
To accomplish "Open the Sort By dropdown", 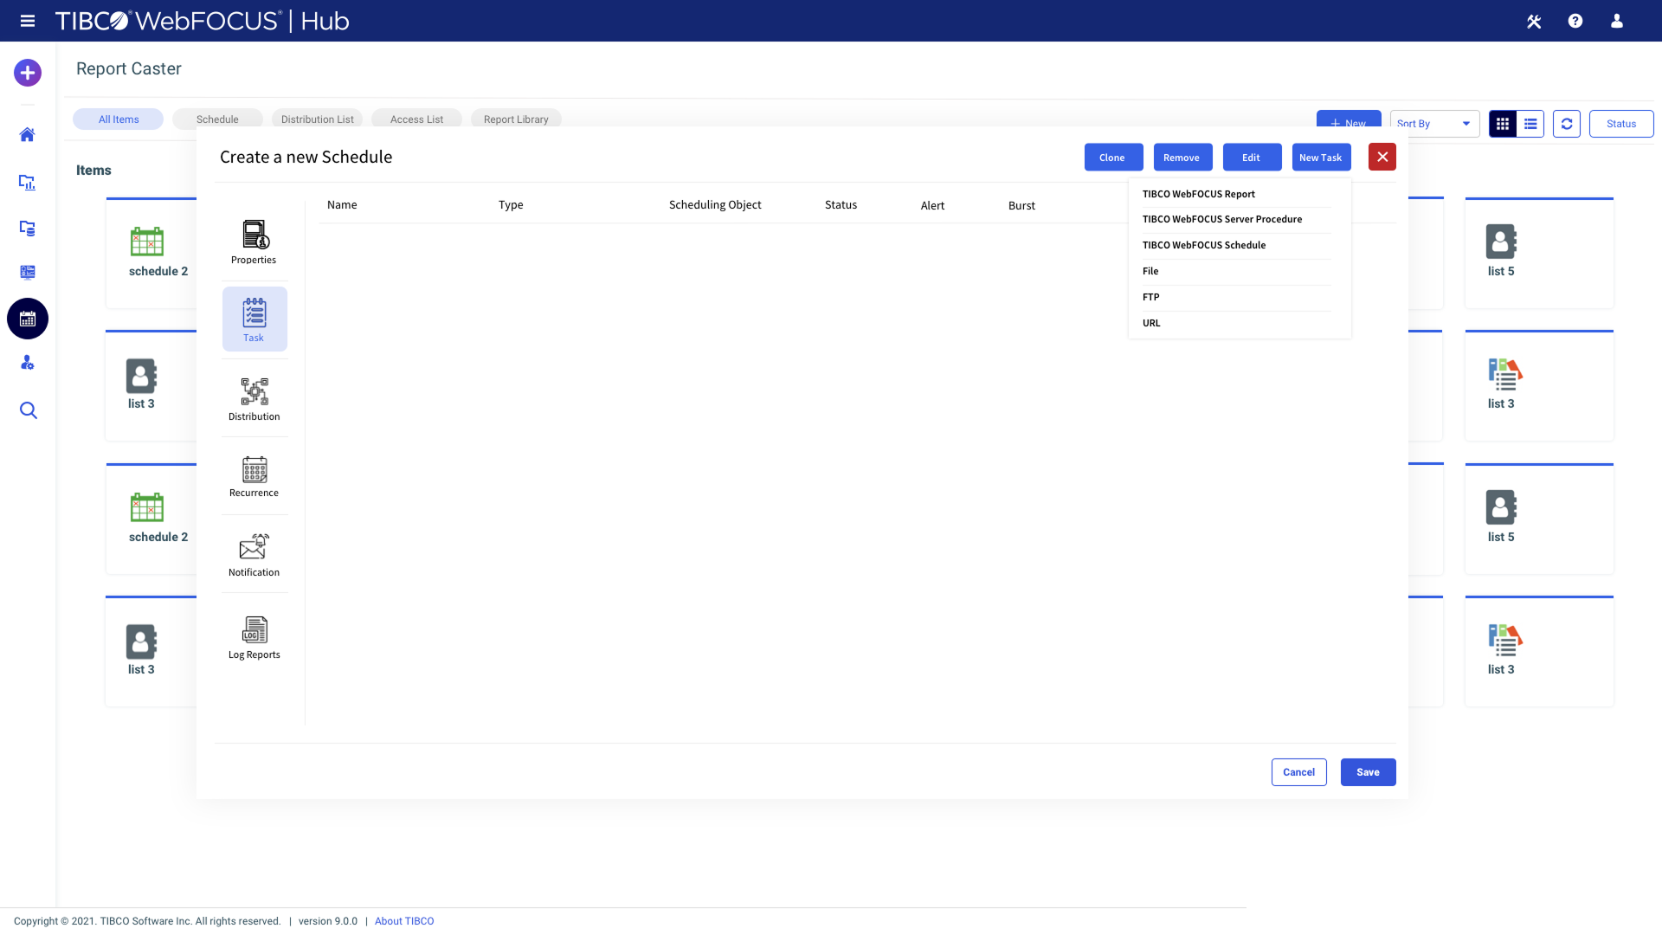I will tap(1434, 124).
